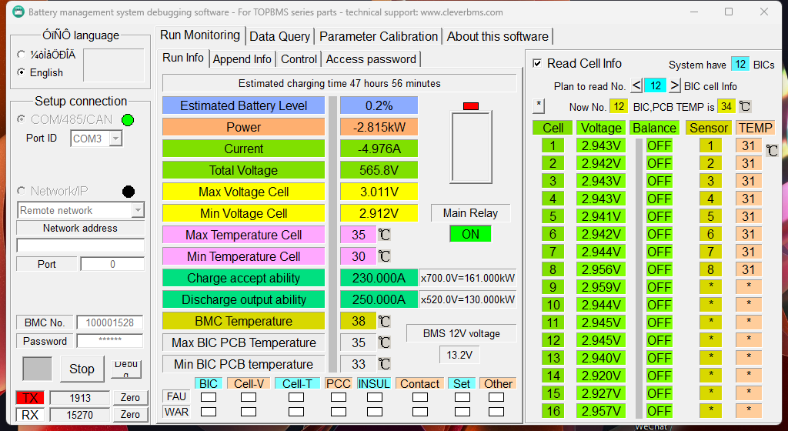
Task: Click the Sensor 5 cell in table
Action: coord(710,216)
